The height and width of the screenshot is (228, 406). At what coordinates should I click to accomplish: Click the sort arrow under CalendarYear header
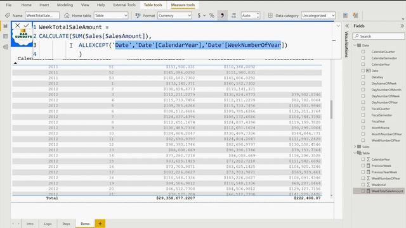tap(15, 63)
